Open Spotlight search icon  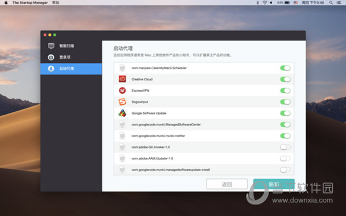click(x=331, y=3)
